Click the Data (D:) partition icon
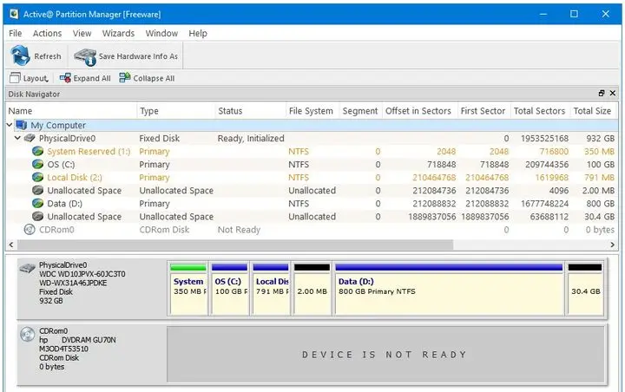The height and width of the screenshot is (392, 625). [37, 204]
